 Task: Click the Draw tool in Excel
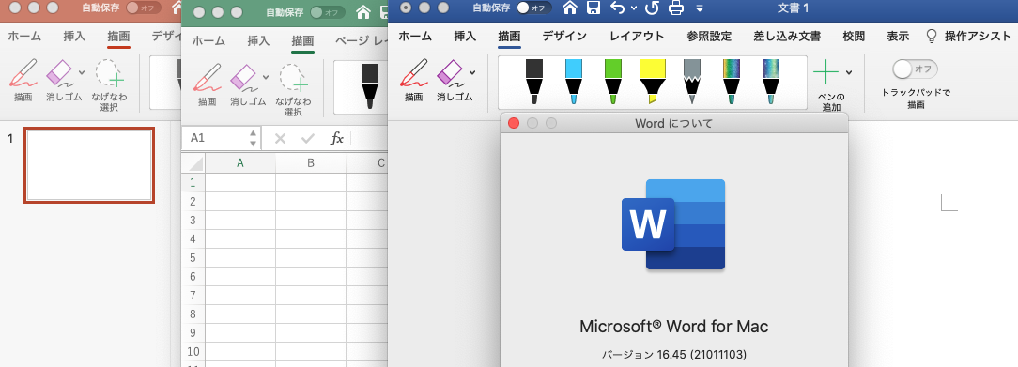point(208,84)
